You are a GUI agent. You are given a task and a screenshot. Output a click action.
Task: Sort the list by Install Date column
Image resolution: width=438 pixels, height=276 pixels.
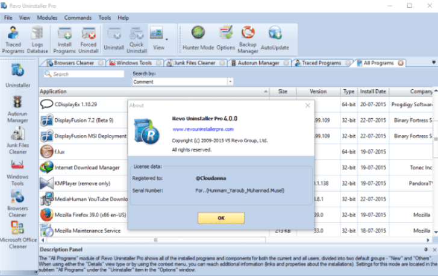click(x=374, y=92)
